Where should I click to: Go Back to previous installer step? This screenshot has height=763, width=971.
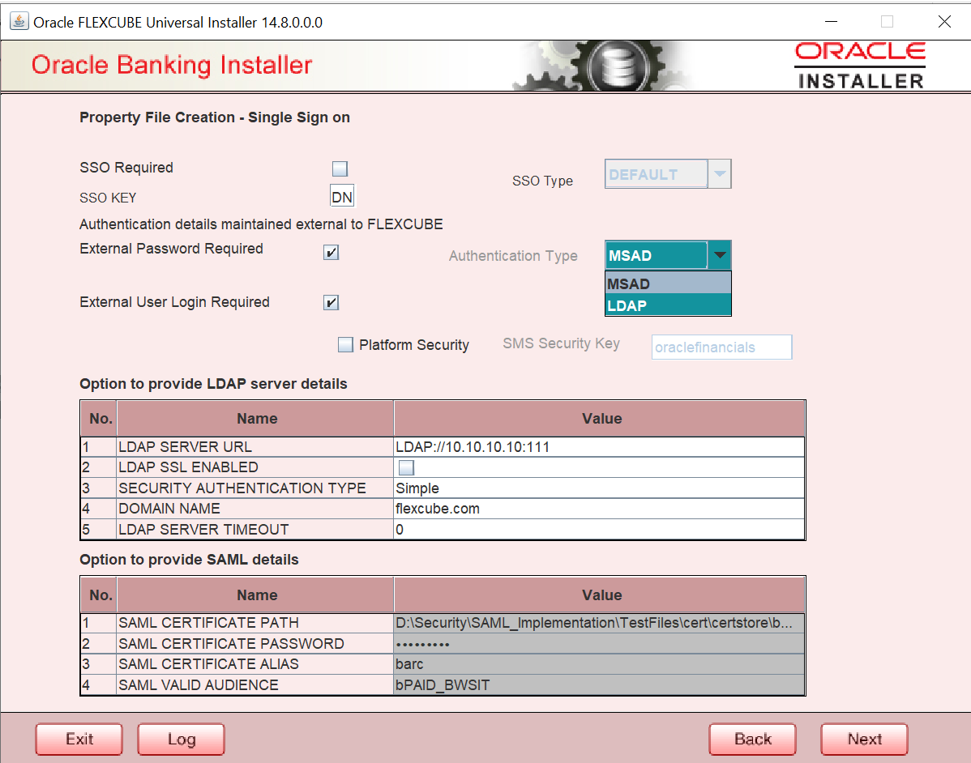(x=752, y=739)
